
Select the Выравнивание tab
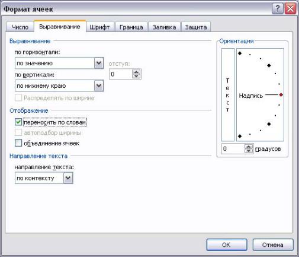click(x=60, y=27)
